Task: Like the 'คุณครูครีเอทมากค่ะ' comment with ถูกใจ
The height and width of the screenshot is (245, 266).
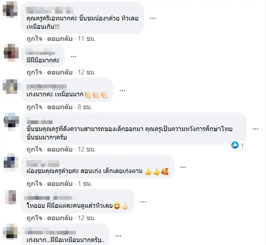Action: 34,39
